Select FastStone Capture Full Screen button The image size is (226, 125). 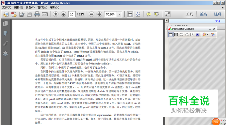(x=192, y=35)
